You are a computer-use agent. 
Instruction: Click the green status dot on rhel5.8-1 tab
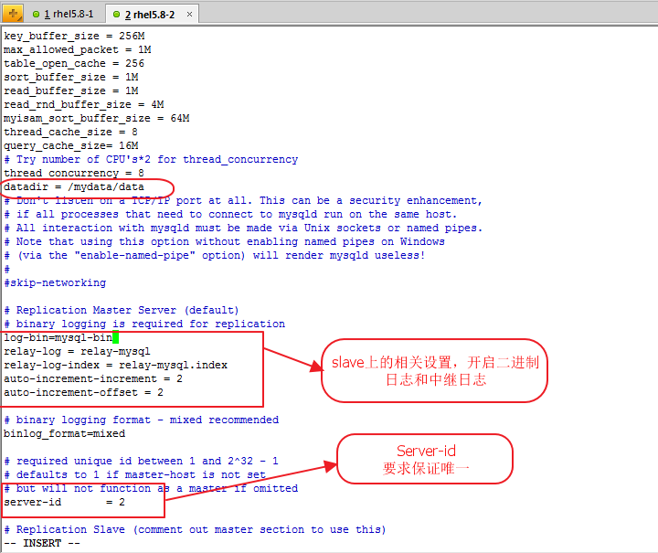tap(36, 15)
